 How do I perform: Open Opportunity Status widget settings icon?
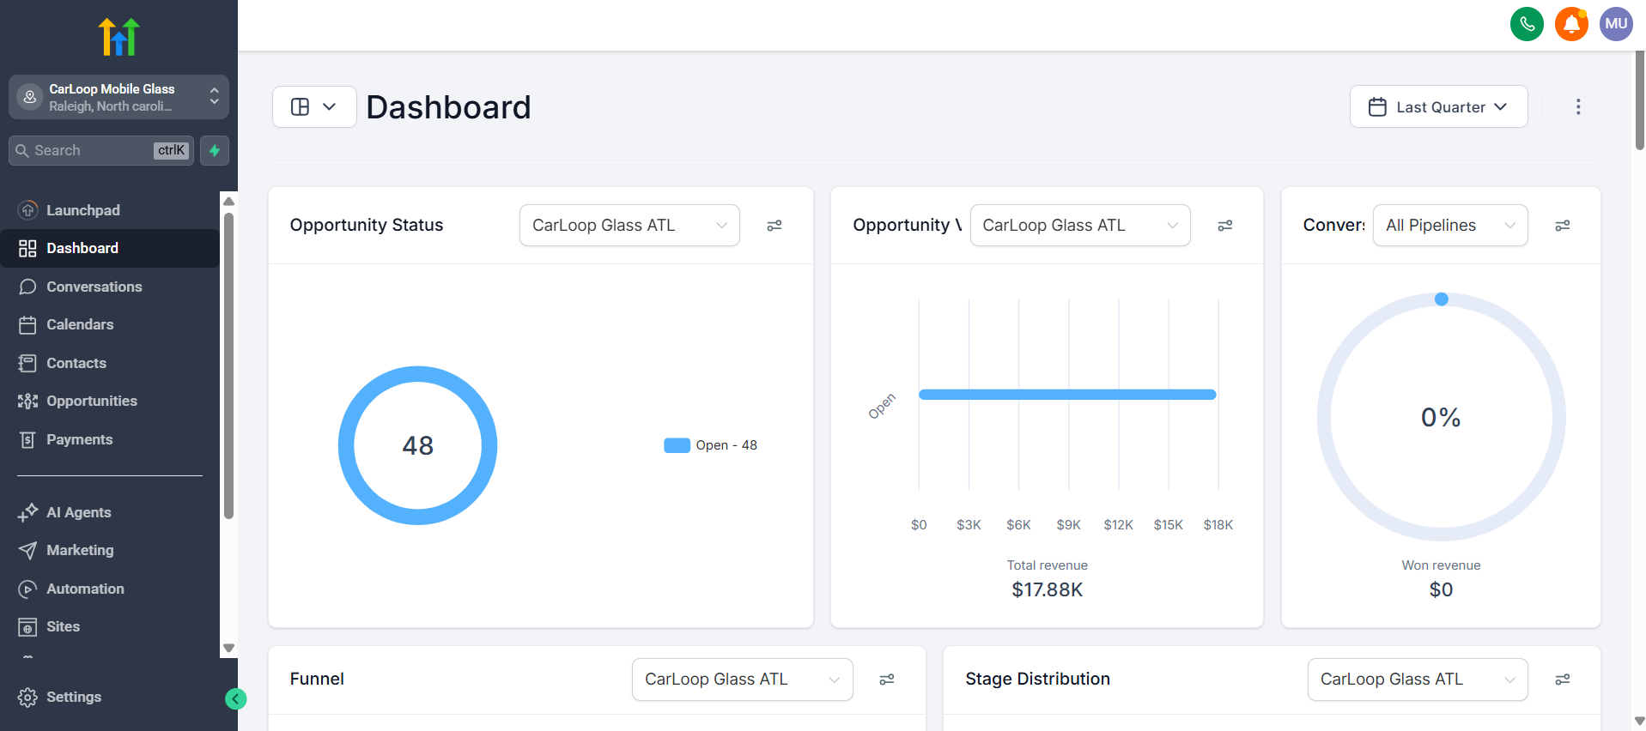pyautogui.click(x=774, y=226)
